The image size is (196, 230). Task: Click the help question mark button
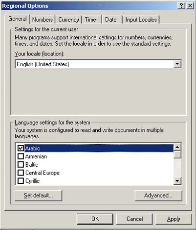(181, 6)
